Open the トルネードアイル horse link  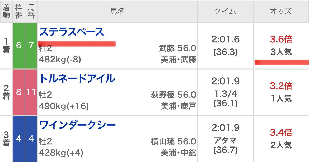click(77, 78)
